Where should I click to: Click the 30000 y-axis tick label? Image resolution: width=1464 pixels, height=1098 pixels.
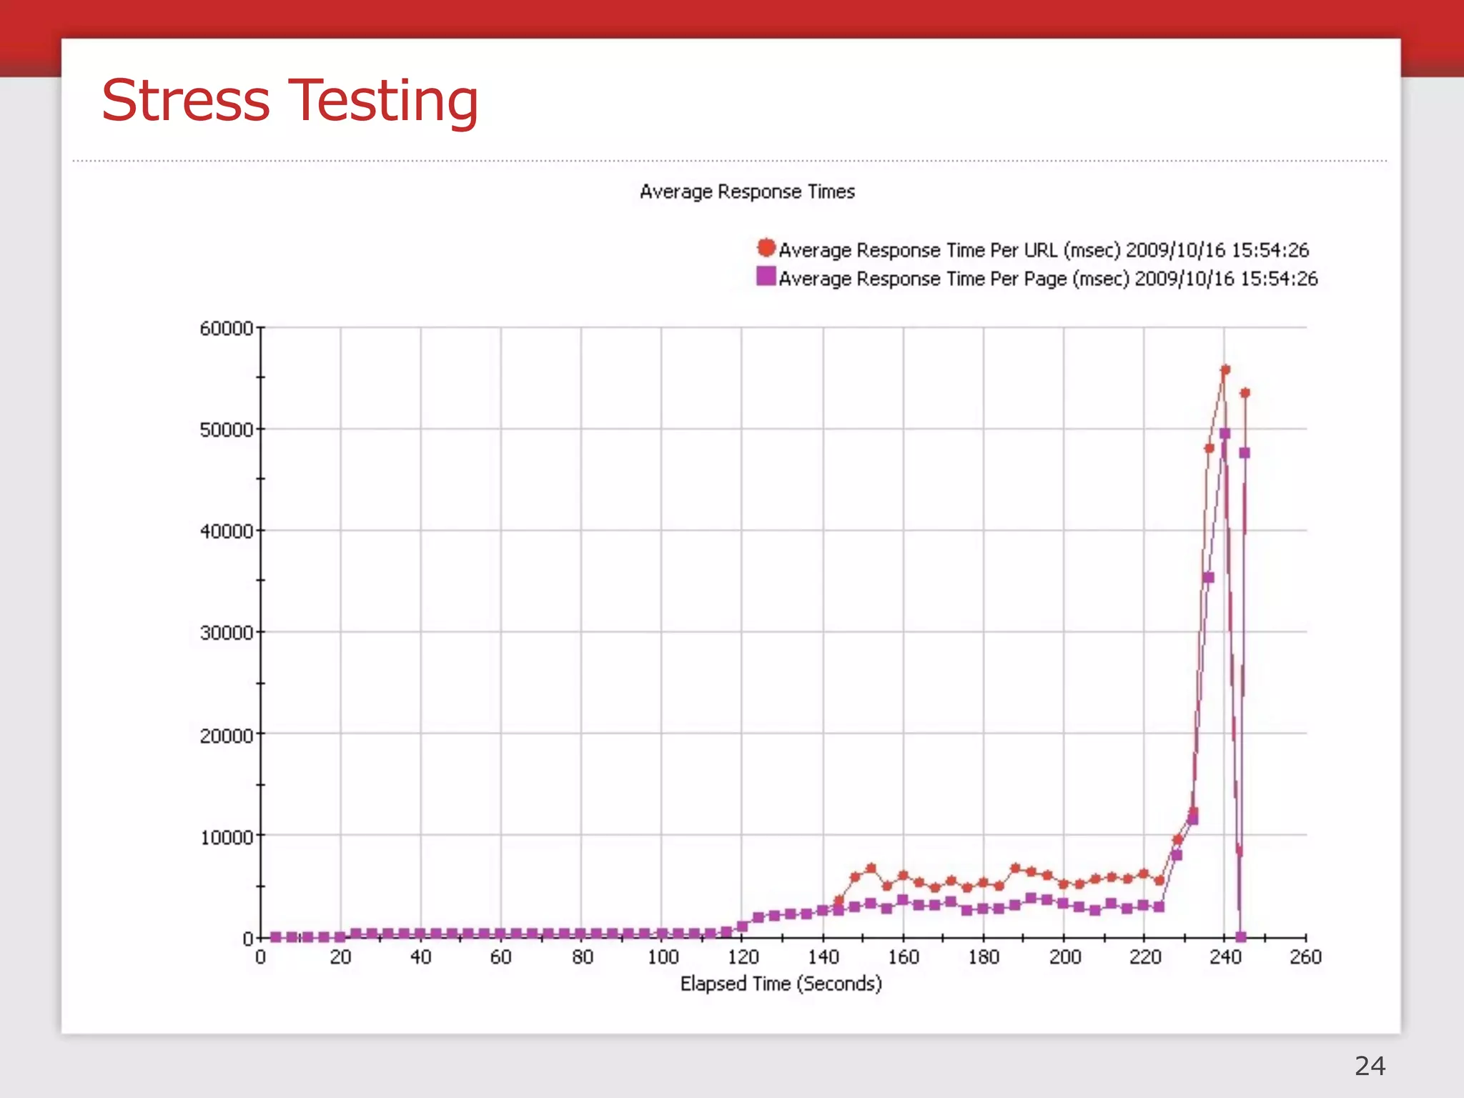point(226,633)
